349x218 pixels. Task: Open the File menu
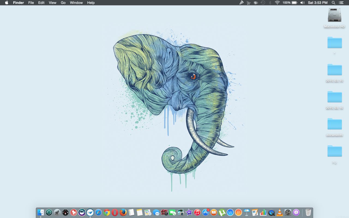tap(31, 2)
